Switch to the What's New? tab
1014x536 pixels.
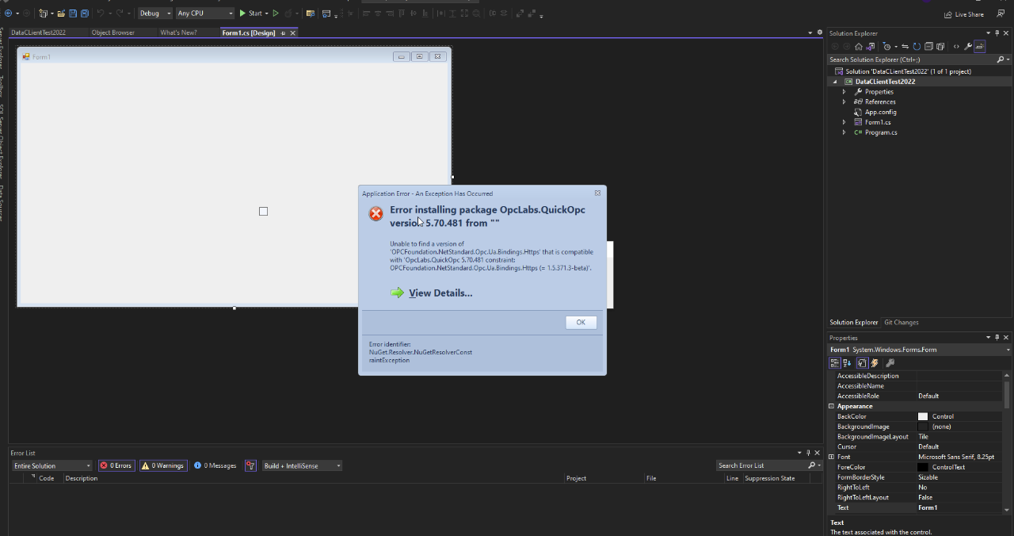[178, 33]
